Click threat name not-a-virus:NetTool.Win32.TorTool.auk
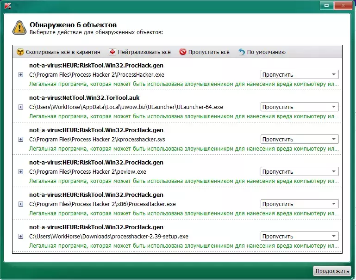Image resolution: width=356 pixels, height=280 pixels. click(84, 97)
